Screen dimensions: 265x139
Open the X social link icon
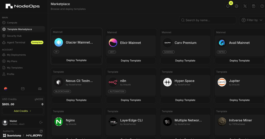[x=245, y=6]
